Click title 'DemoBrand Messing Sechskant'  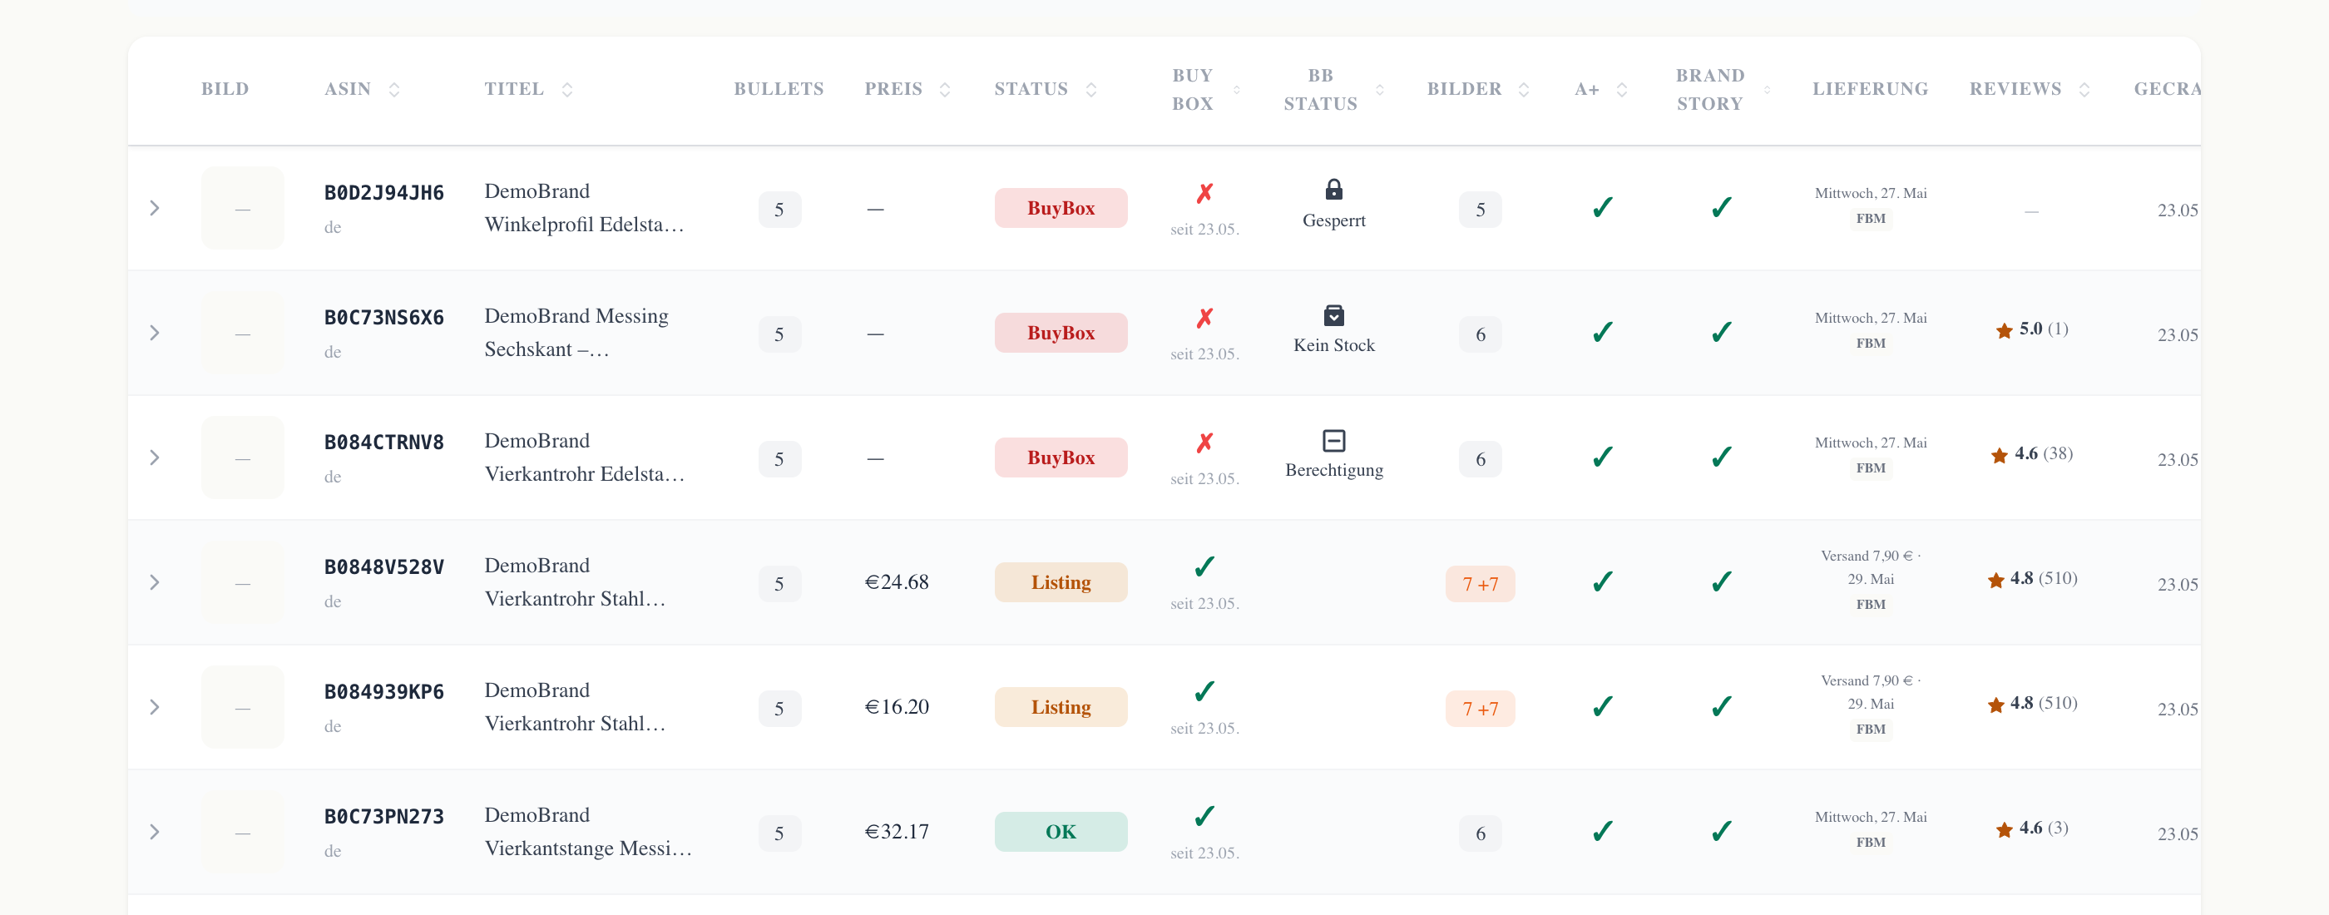pyautogui.click(x=576, y=333)
